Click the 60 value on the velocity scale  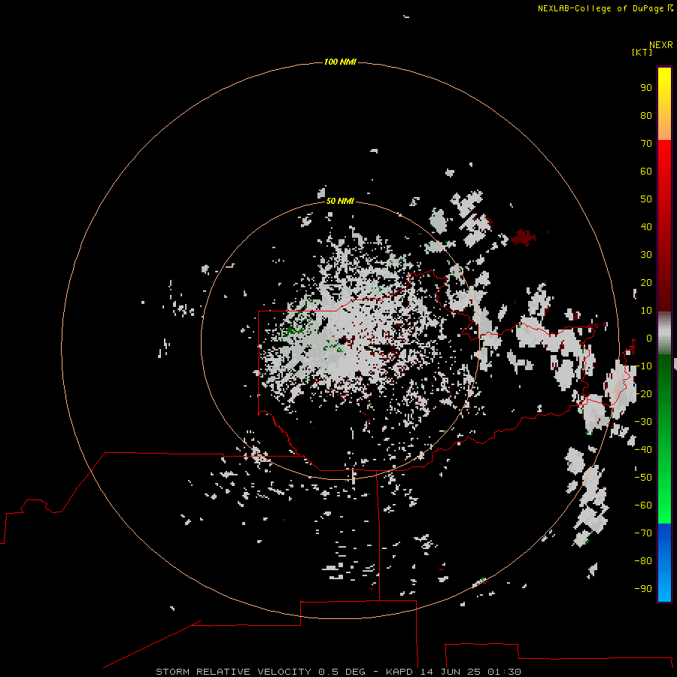(x=646, y=171)
